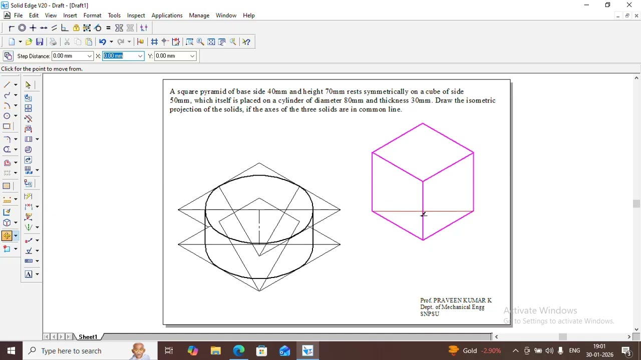Viewport: 641px width, 360px height.
Task: Click the Print icon
Action: click(x=53, y=42)
